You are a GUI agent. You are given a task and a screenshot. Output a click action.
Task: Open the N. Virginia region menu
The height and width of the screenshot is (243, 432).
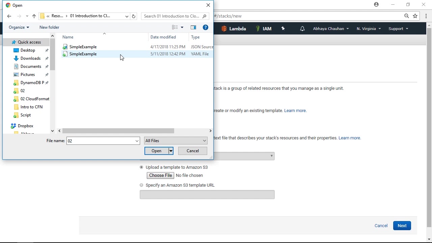[x=369, y=29]
